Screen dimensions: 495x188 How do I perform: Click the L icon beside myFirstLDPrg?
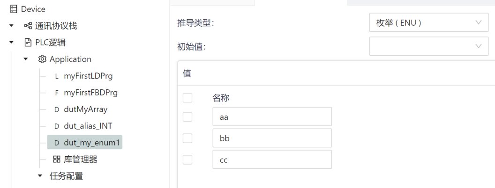click(x=57, y=76)
